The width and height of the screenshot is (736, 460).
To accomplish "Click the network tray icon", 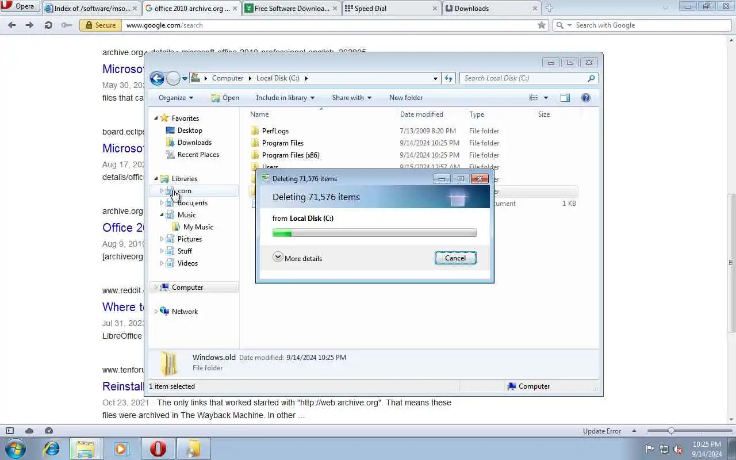I will pos(664,449).
